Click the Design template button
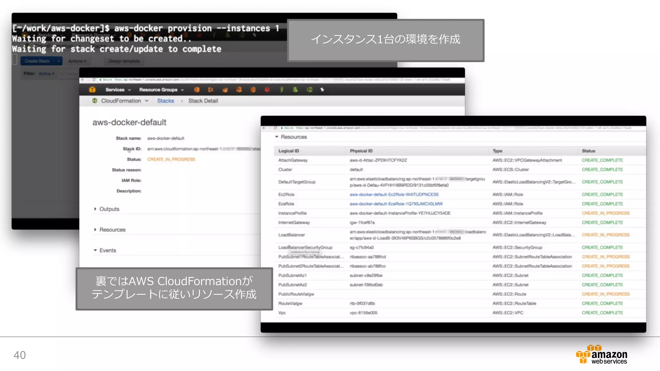This screenshot has height=371, width=660. click(124, 61)
